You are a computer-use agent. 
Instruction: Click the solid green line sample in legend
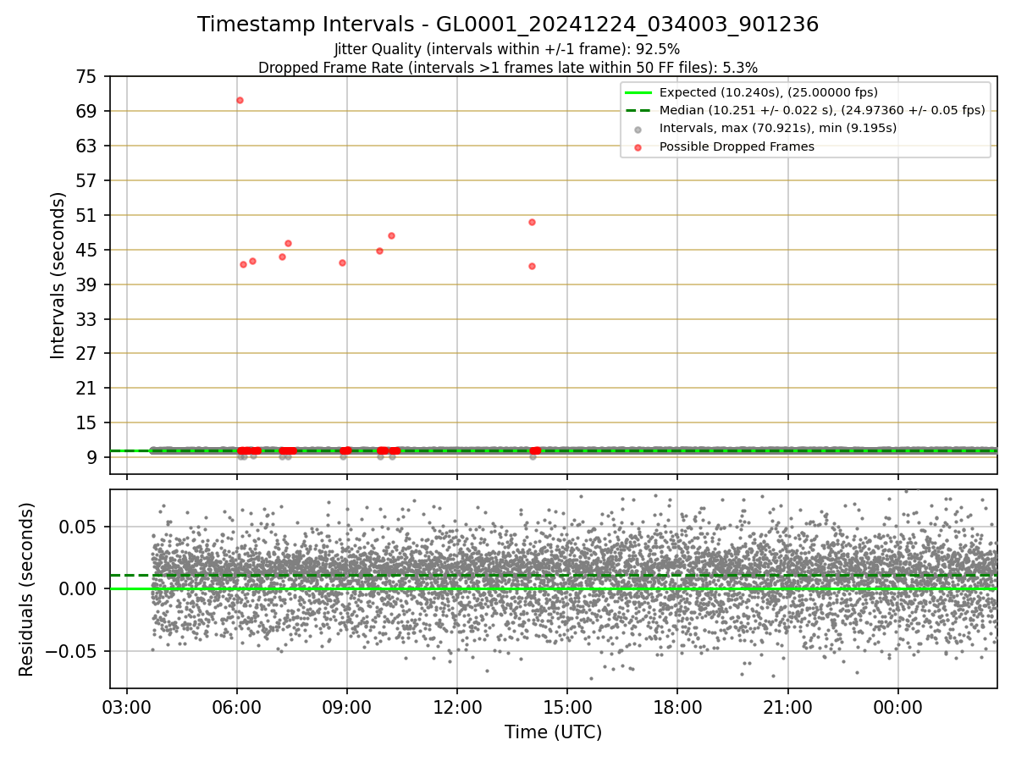tap(638, 92)
